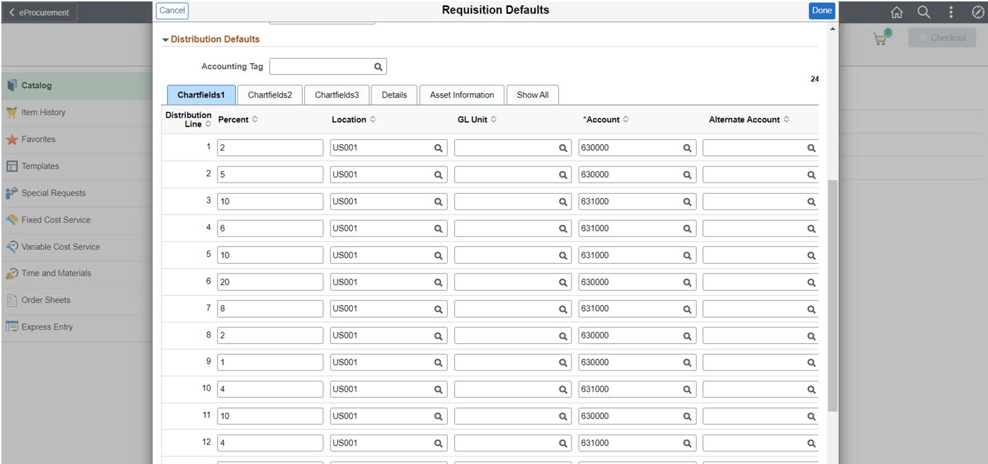
Task: Cancel the Requisition Defaults page
Action: 172,11
